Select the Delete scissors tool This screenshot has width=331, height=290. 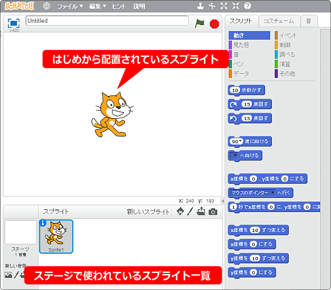point(212,6)
